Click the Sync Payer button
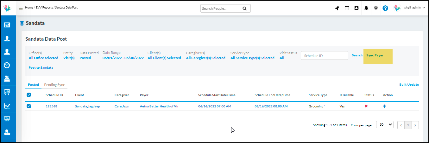 tap(375, 55)
